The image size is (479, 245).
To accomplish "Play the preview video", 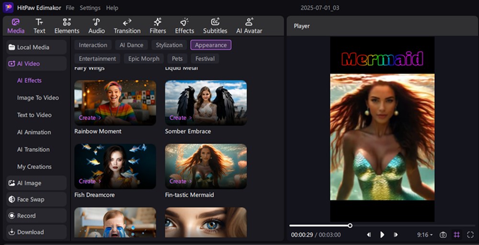I will pyautogui.click(x=382, y=234).
